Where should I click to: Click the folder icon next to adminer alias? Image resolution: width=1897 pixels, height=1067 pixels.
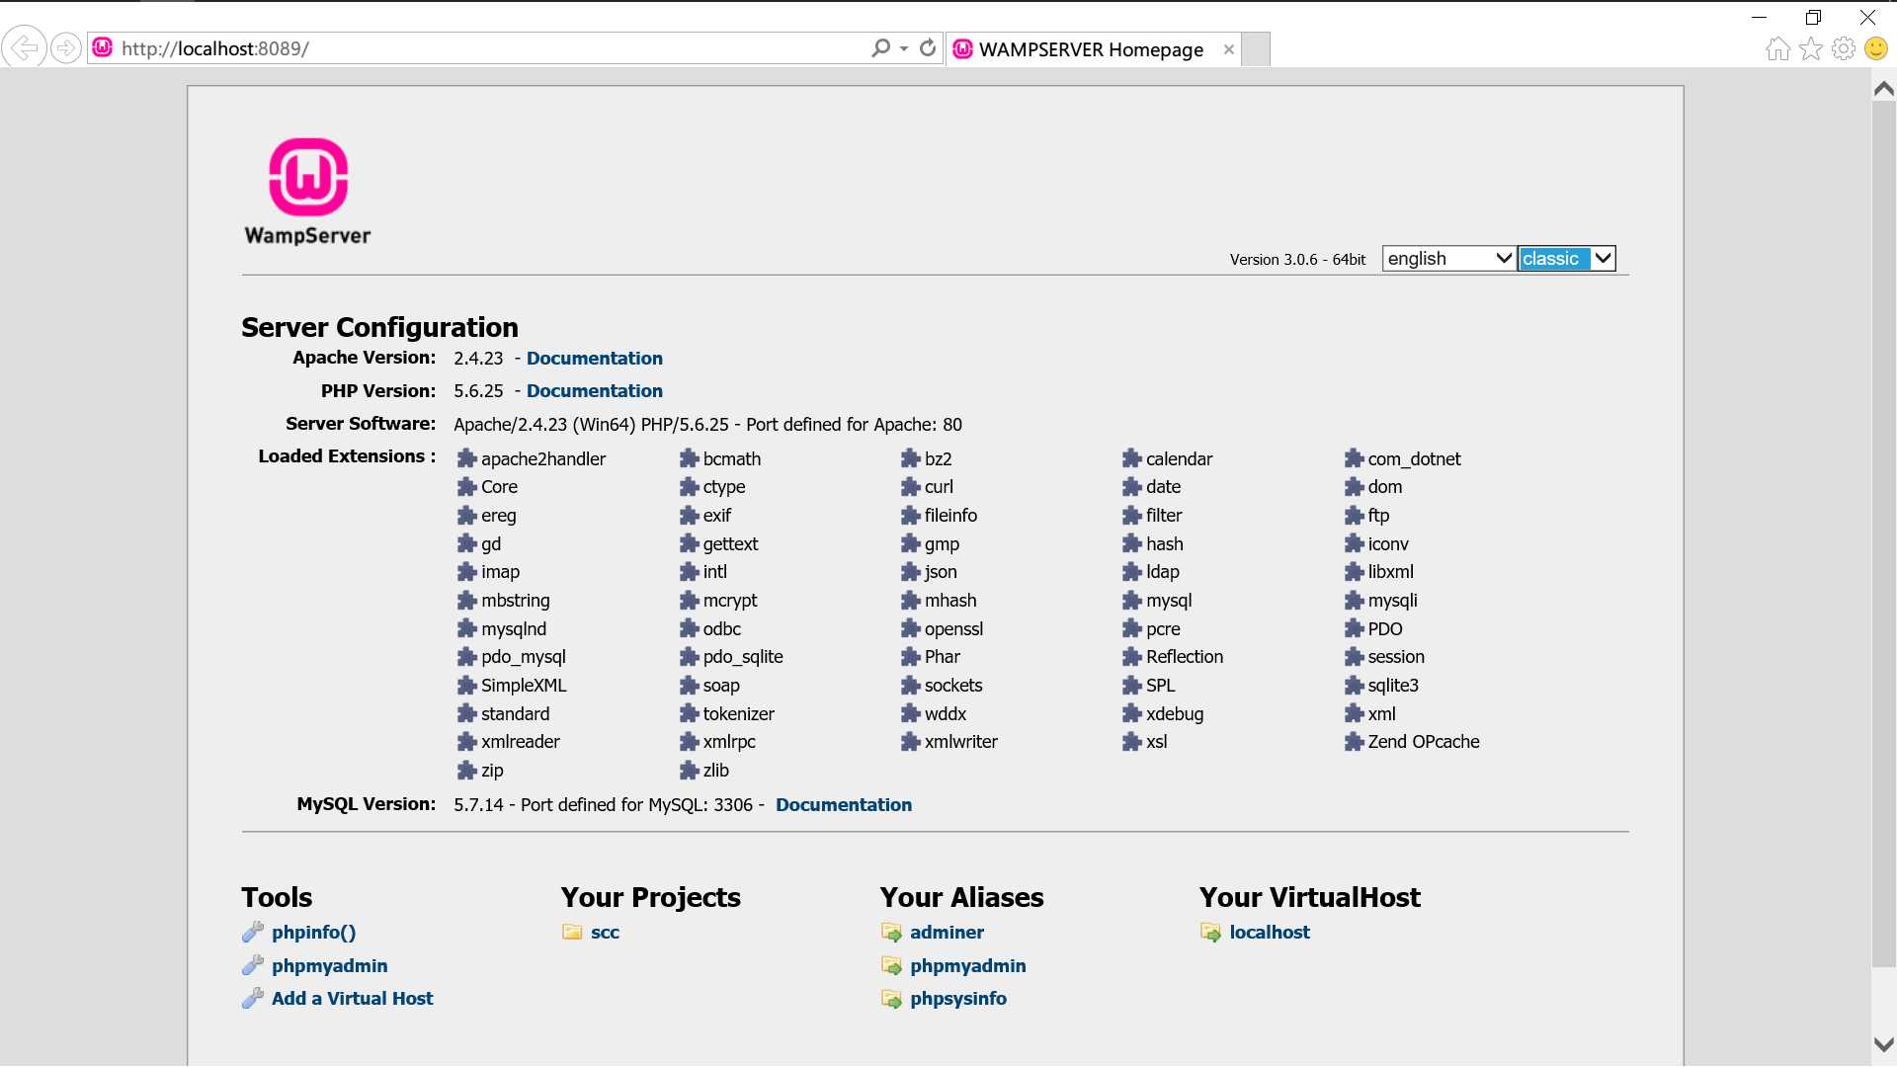pos(891,932)
